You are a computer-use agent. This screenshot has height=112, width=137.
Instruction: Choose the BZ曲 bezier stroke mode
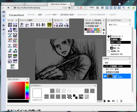pos(66,25)
